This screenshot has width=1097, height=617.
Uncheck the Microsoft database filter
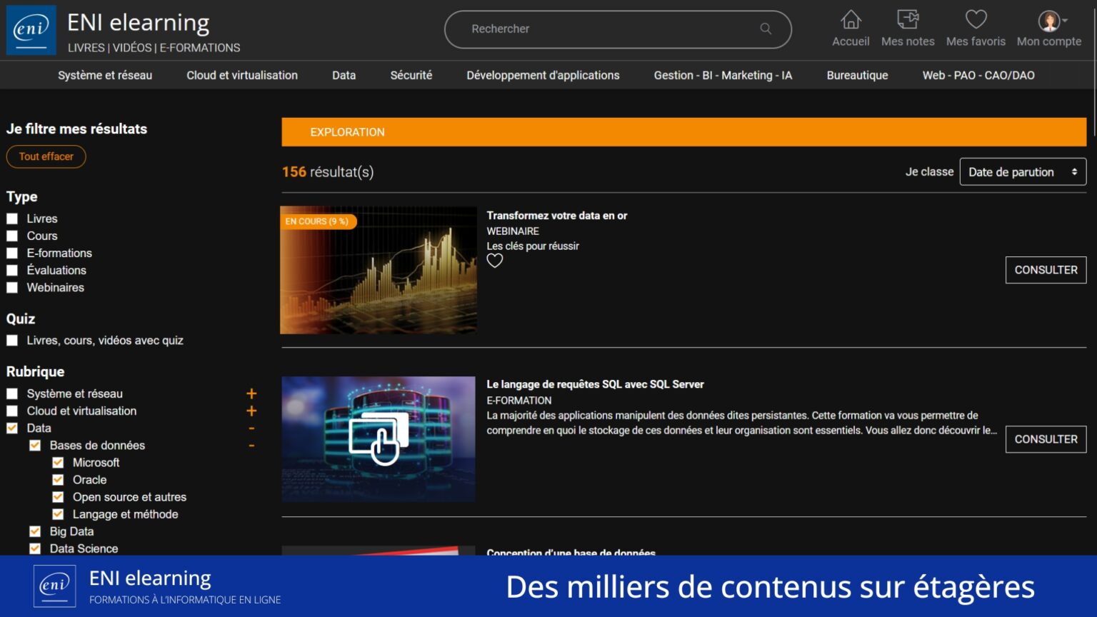click(x=58, y=462)
